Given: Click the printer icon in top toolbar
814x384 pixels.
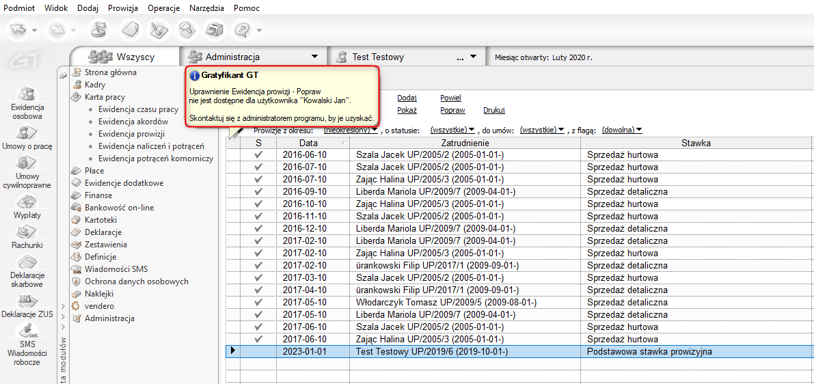Looking at the screenshot, I should [x=215, y=30].
